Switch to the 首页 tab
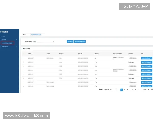The image size is (153, 122). (x=24, y=34)
